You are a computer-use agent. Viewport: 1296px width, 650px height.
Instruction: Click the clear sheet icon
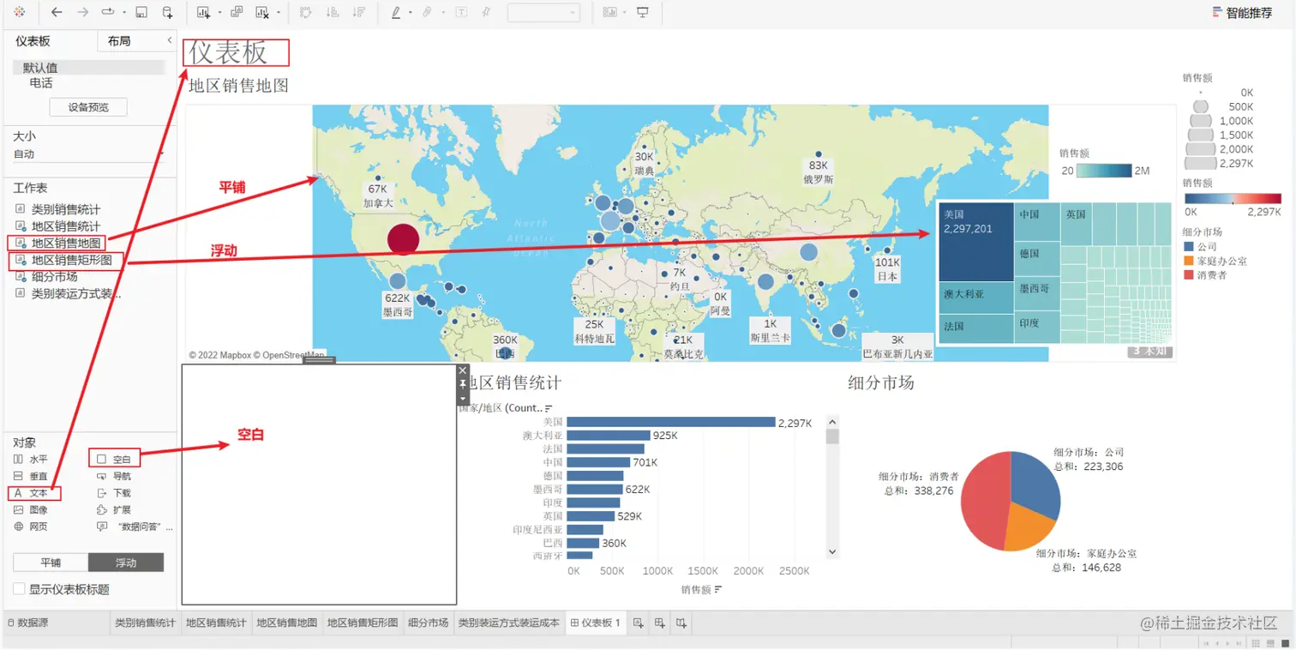[x=262, y=12]
